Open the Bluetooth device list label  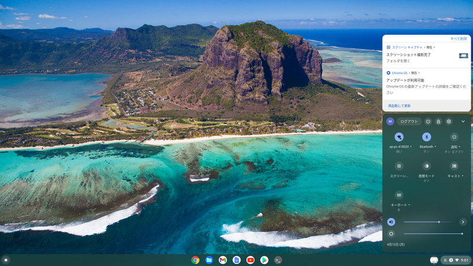(427, 147)
